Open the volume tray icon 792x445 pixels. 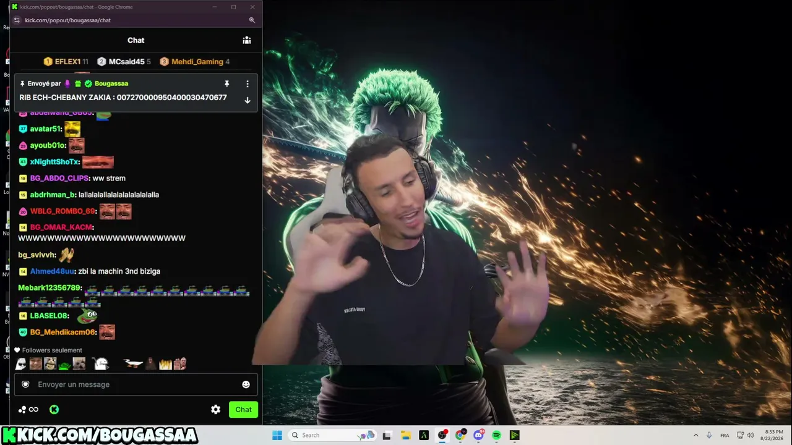750,435
